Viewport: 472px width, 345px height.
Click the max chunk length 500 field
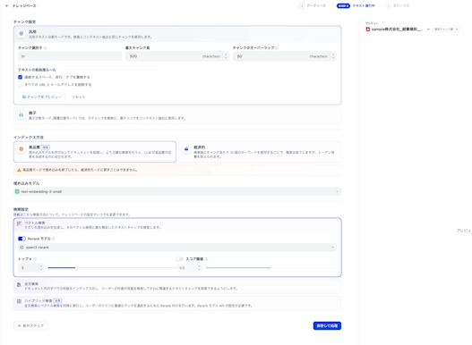[177, 56]
